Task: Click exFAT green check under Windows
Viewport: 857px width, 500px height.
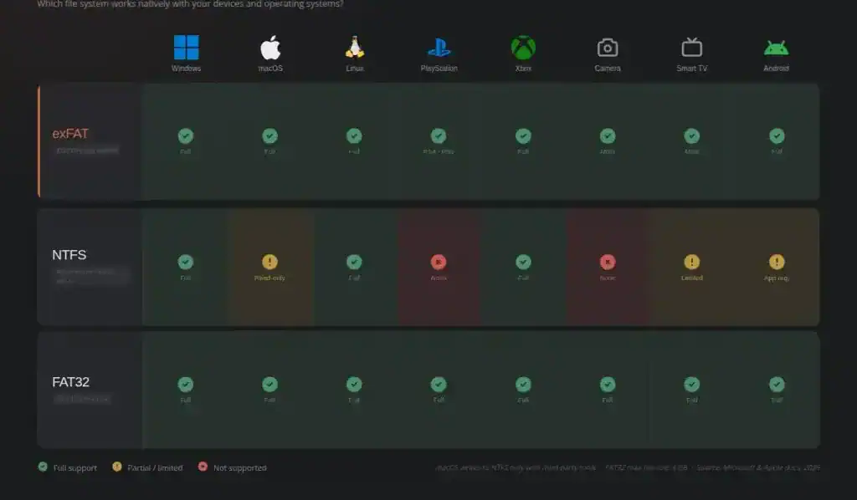Action: tap(185, 135)
